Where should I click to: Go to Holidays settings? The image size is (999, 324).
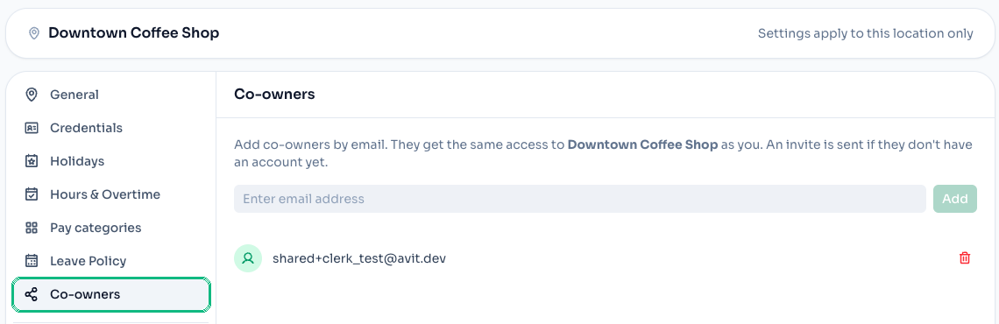111,161
